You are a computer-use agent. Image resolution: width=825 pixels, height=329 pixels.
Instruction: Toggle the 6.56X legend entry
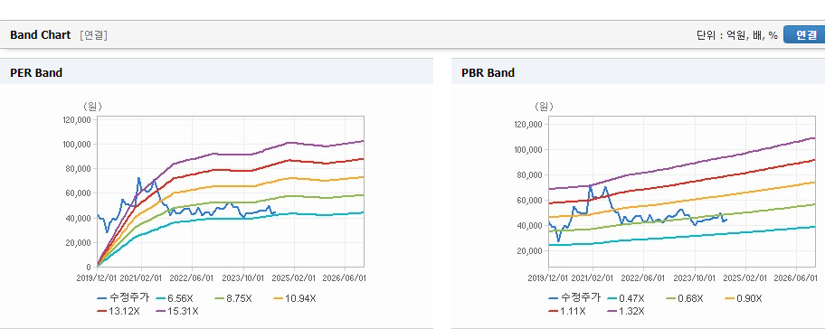[175, 298]
